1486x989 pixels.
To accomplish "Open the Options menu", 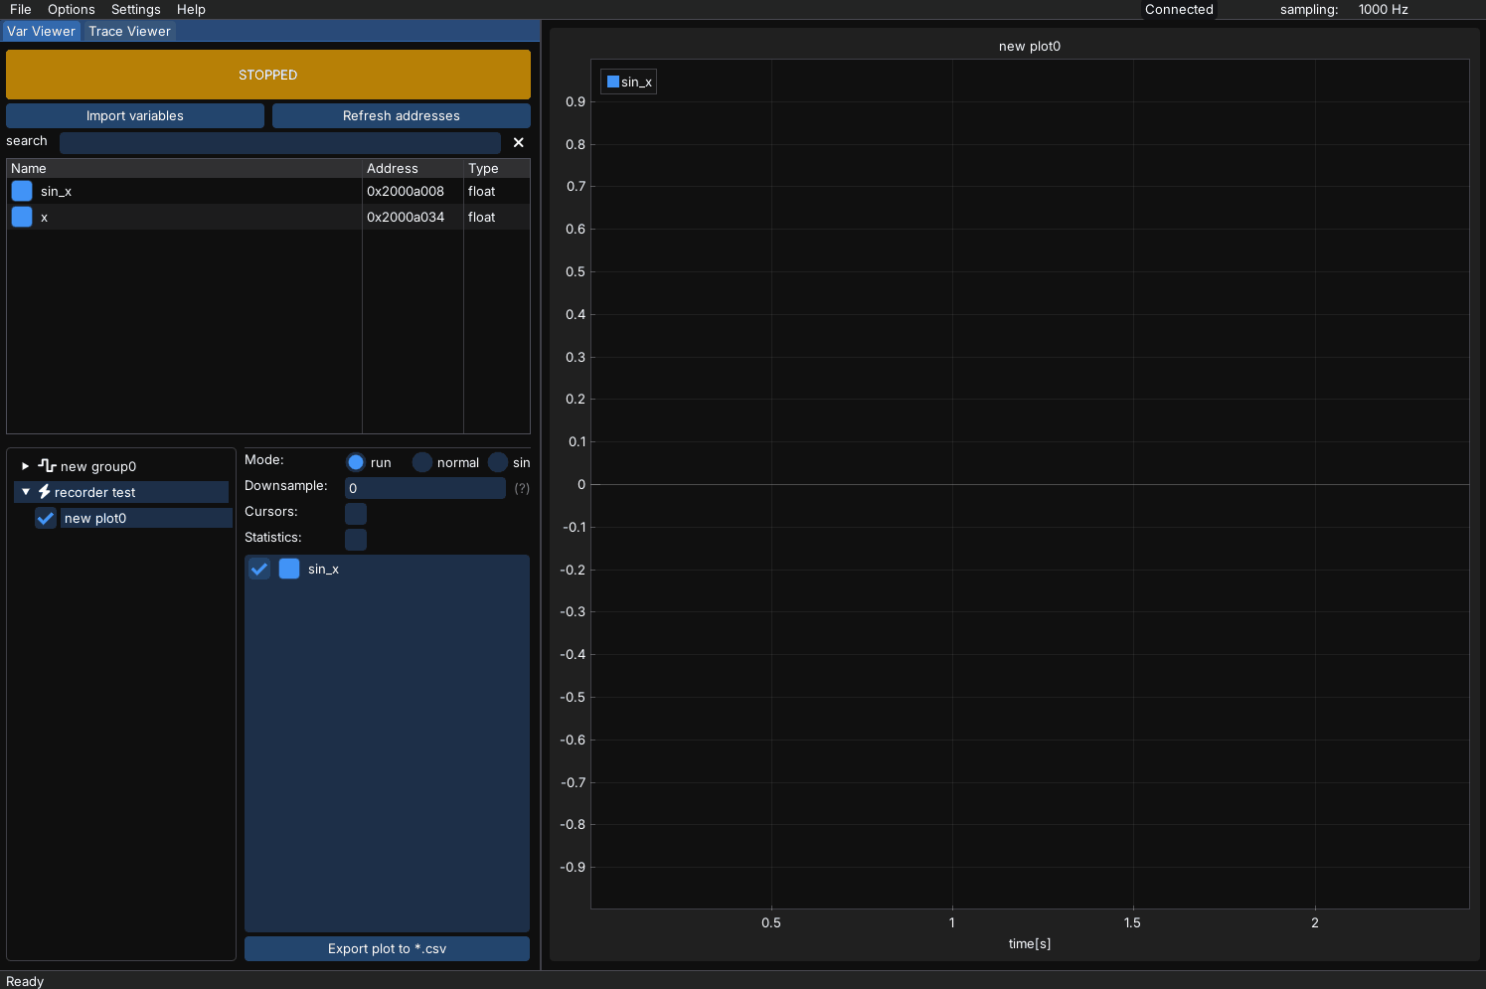I will point(71,9).
